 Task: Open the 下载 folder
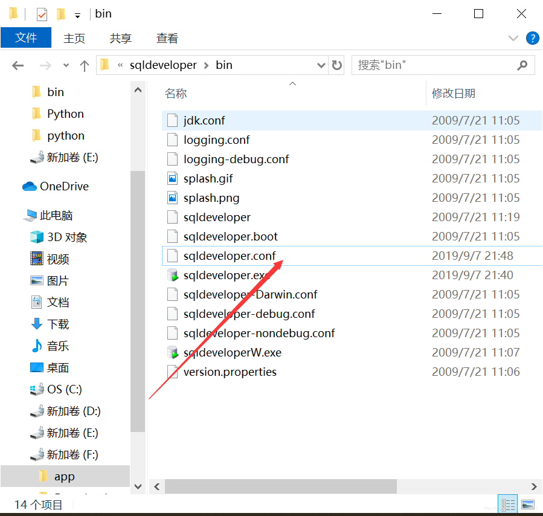pyautogui.click(x=58, y=324)
